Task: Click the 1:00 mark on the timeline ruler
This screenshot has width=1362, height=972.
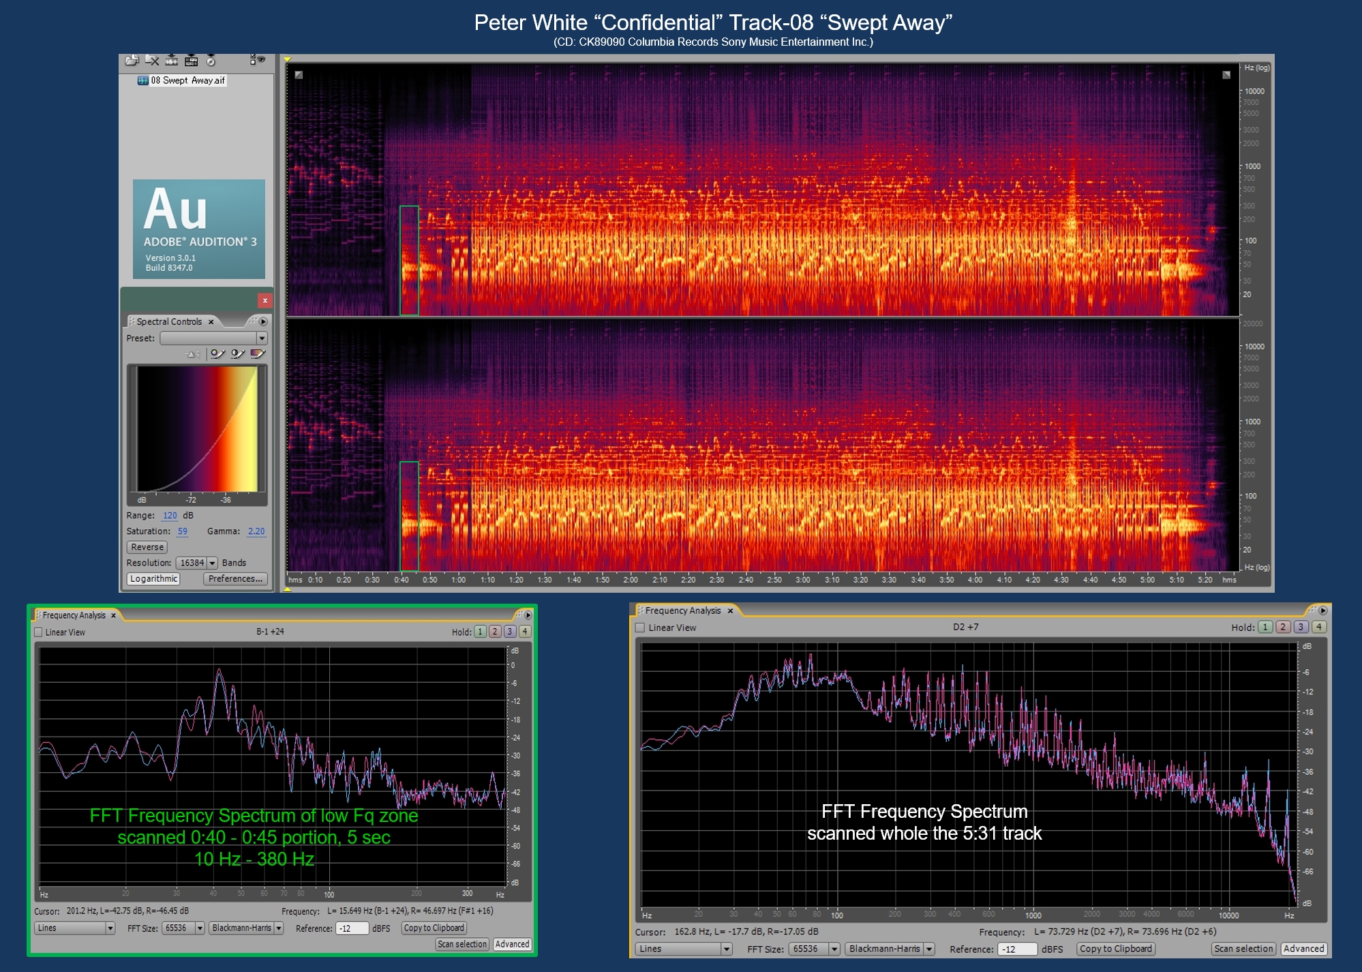Action: 458,580
